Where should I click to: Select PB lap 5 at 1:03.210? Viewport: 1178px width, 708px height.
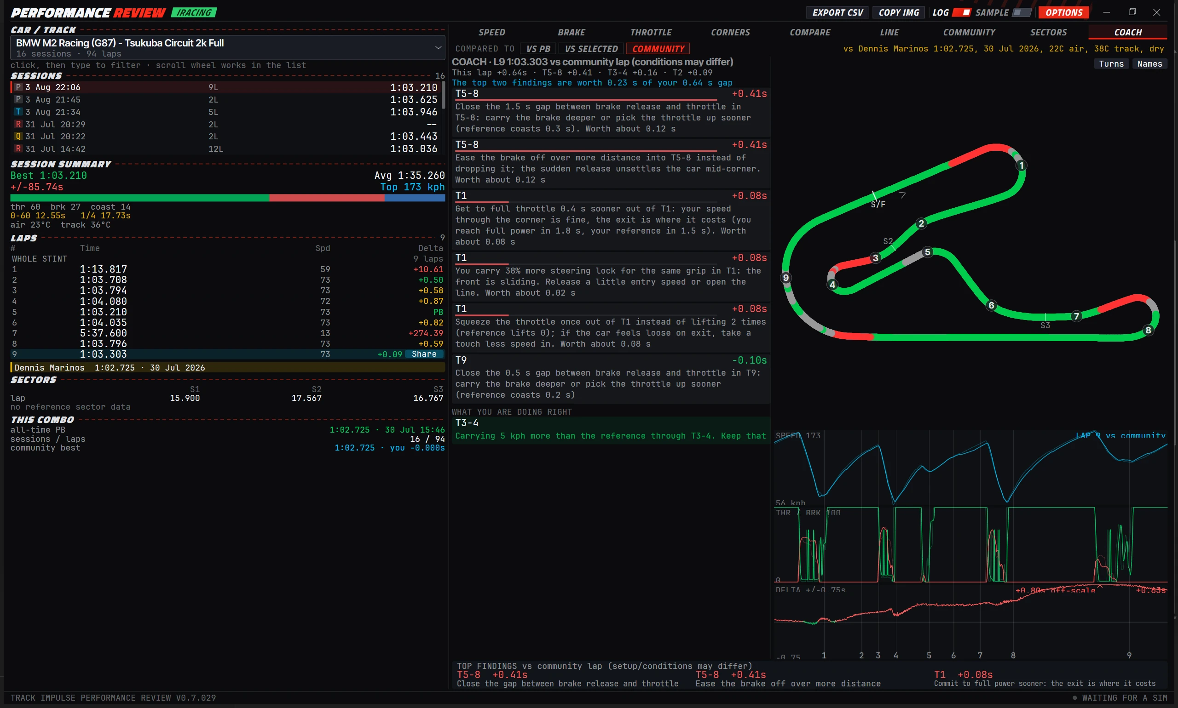(227, 312)
